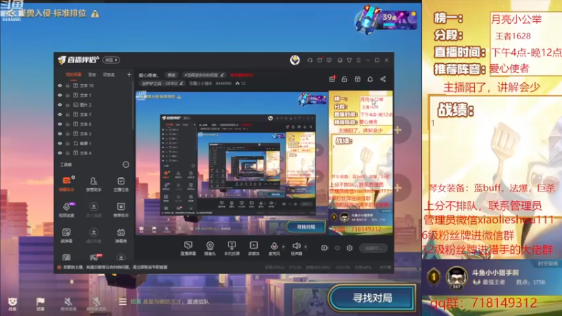Viewport: 562px width, 316px height.
Task: Click the streamer avatar in the outer title bar
Action: coord(295,60)
